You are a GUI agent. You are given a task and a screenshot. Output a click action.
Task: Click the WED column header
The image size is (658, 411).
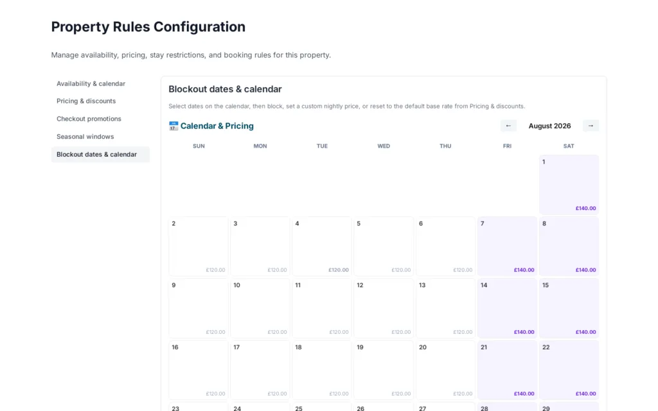click(384, 146)
